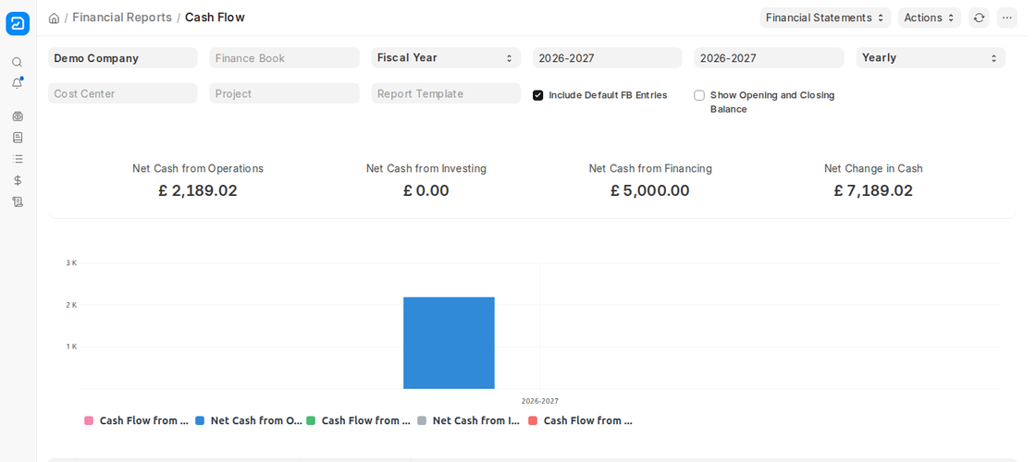This screenshot has width=1036, height=462.
Task: Click the gray Net Cash from I... legend swatch
Action: [422, 420]
